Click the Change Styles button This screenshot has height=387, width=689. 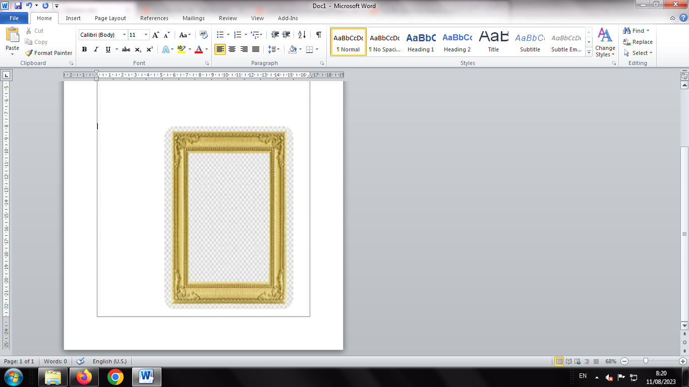(605, 42)
